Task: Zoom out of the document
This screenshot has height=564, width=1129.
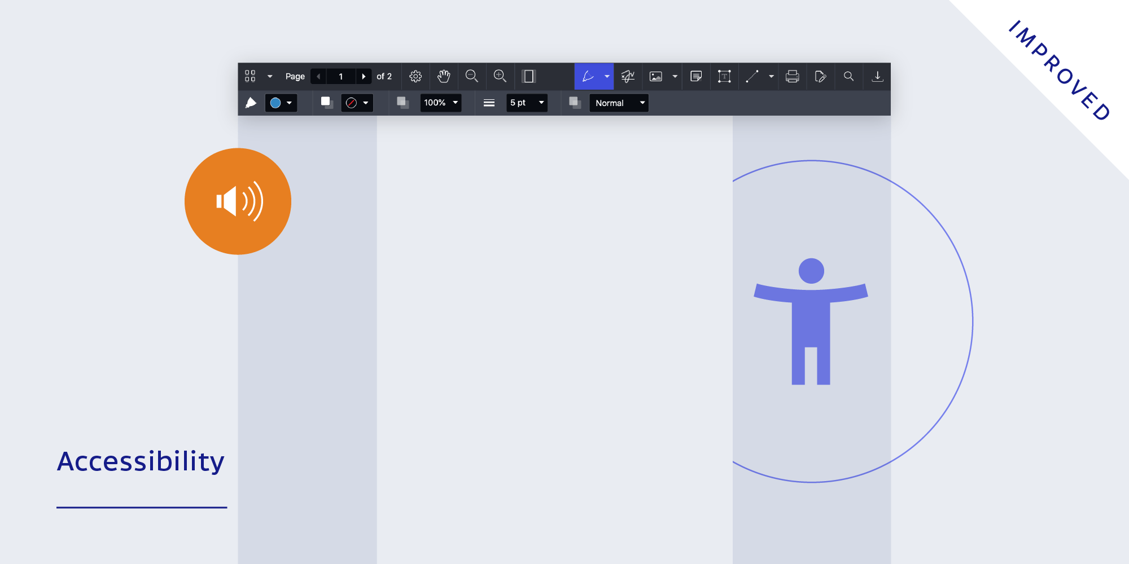Action: [x=472, y=76]
